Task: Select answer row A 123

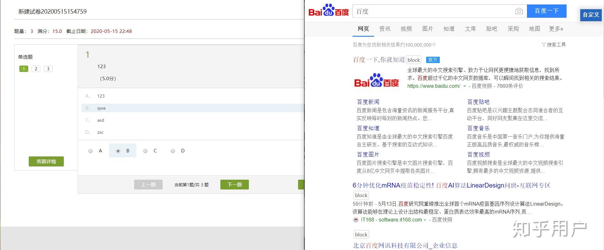Action: (x=192, y=96)
